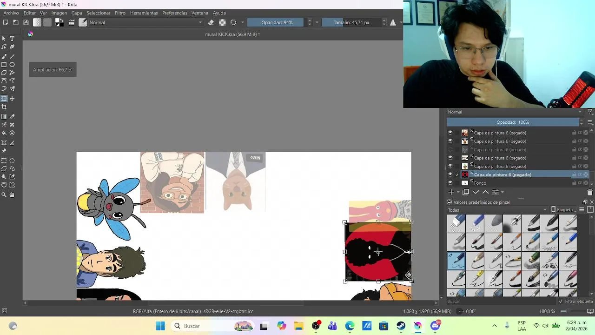Move layer down with arrow button

pos(476,192)
